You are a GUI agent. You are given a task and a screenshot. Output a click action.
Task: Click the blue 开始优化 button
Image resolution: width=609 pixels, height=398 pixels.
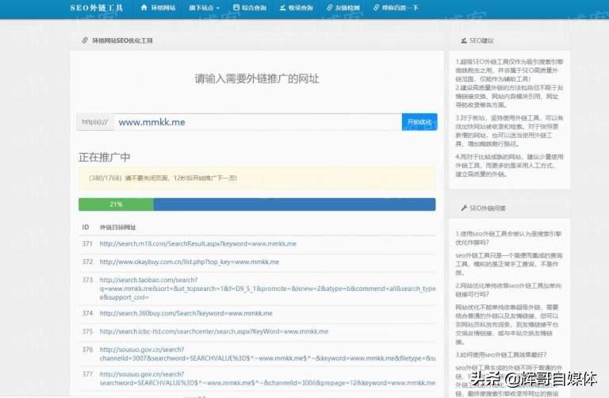pyautogui.click(x=419, y=122)
